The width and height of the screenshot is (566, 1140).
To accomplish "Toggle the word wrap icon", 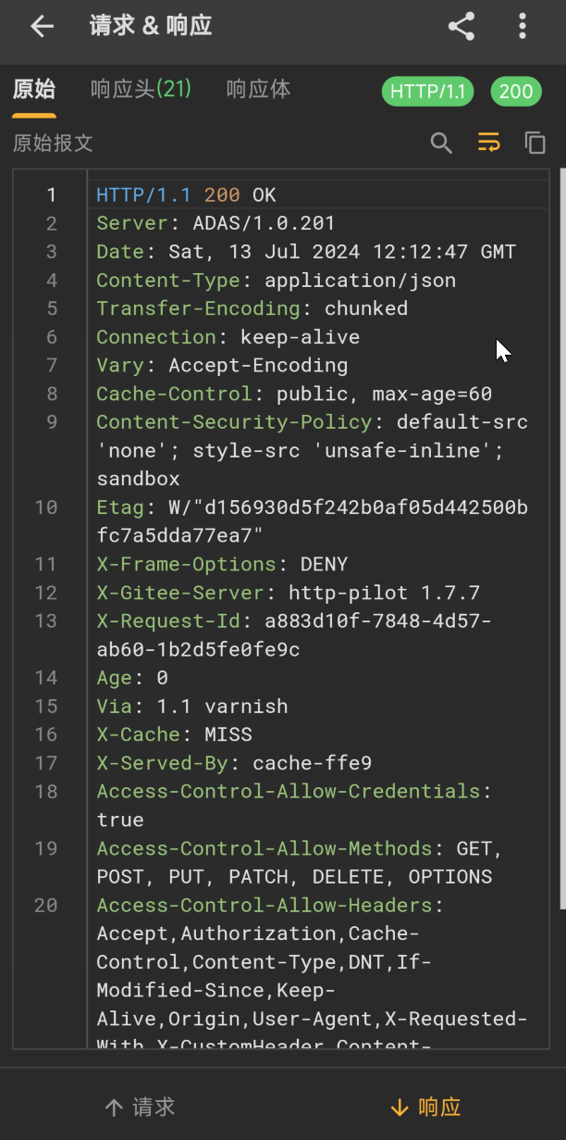I will [488, 143].
